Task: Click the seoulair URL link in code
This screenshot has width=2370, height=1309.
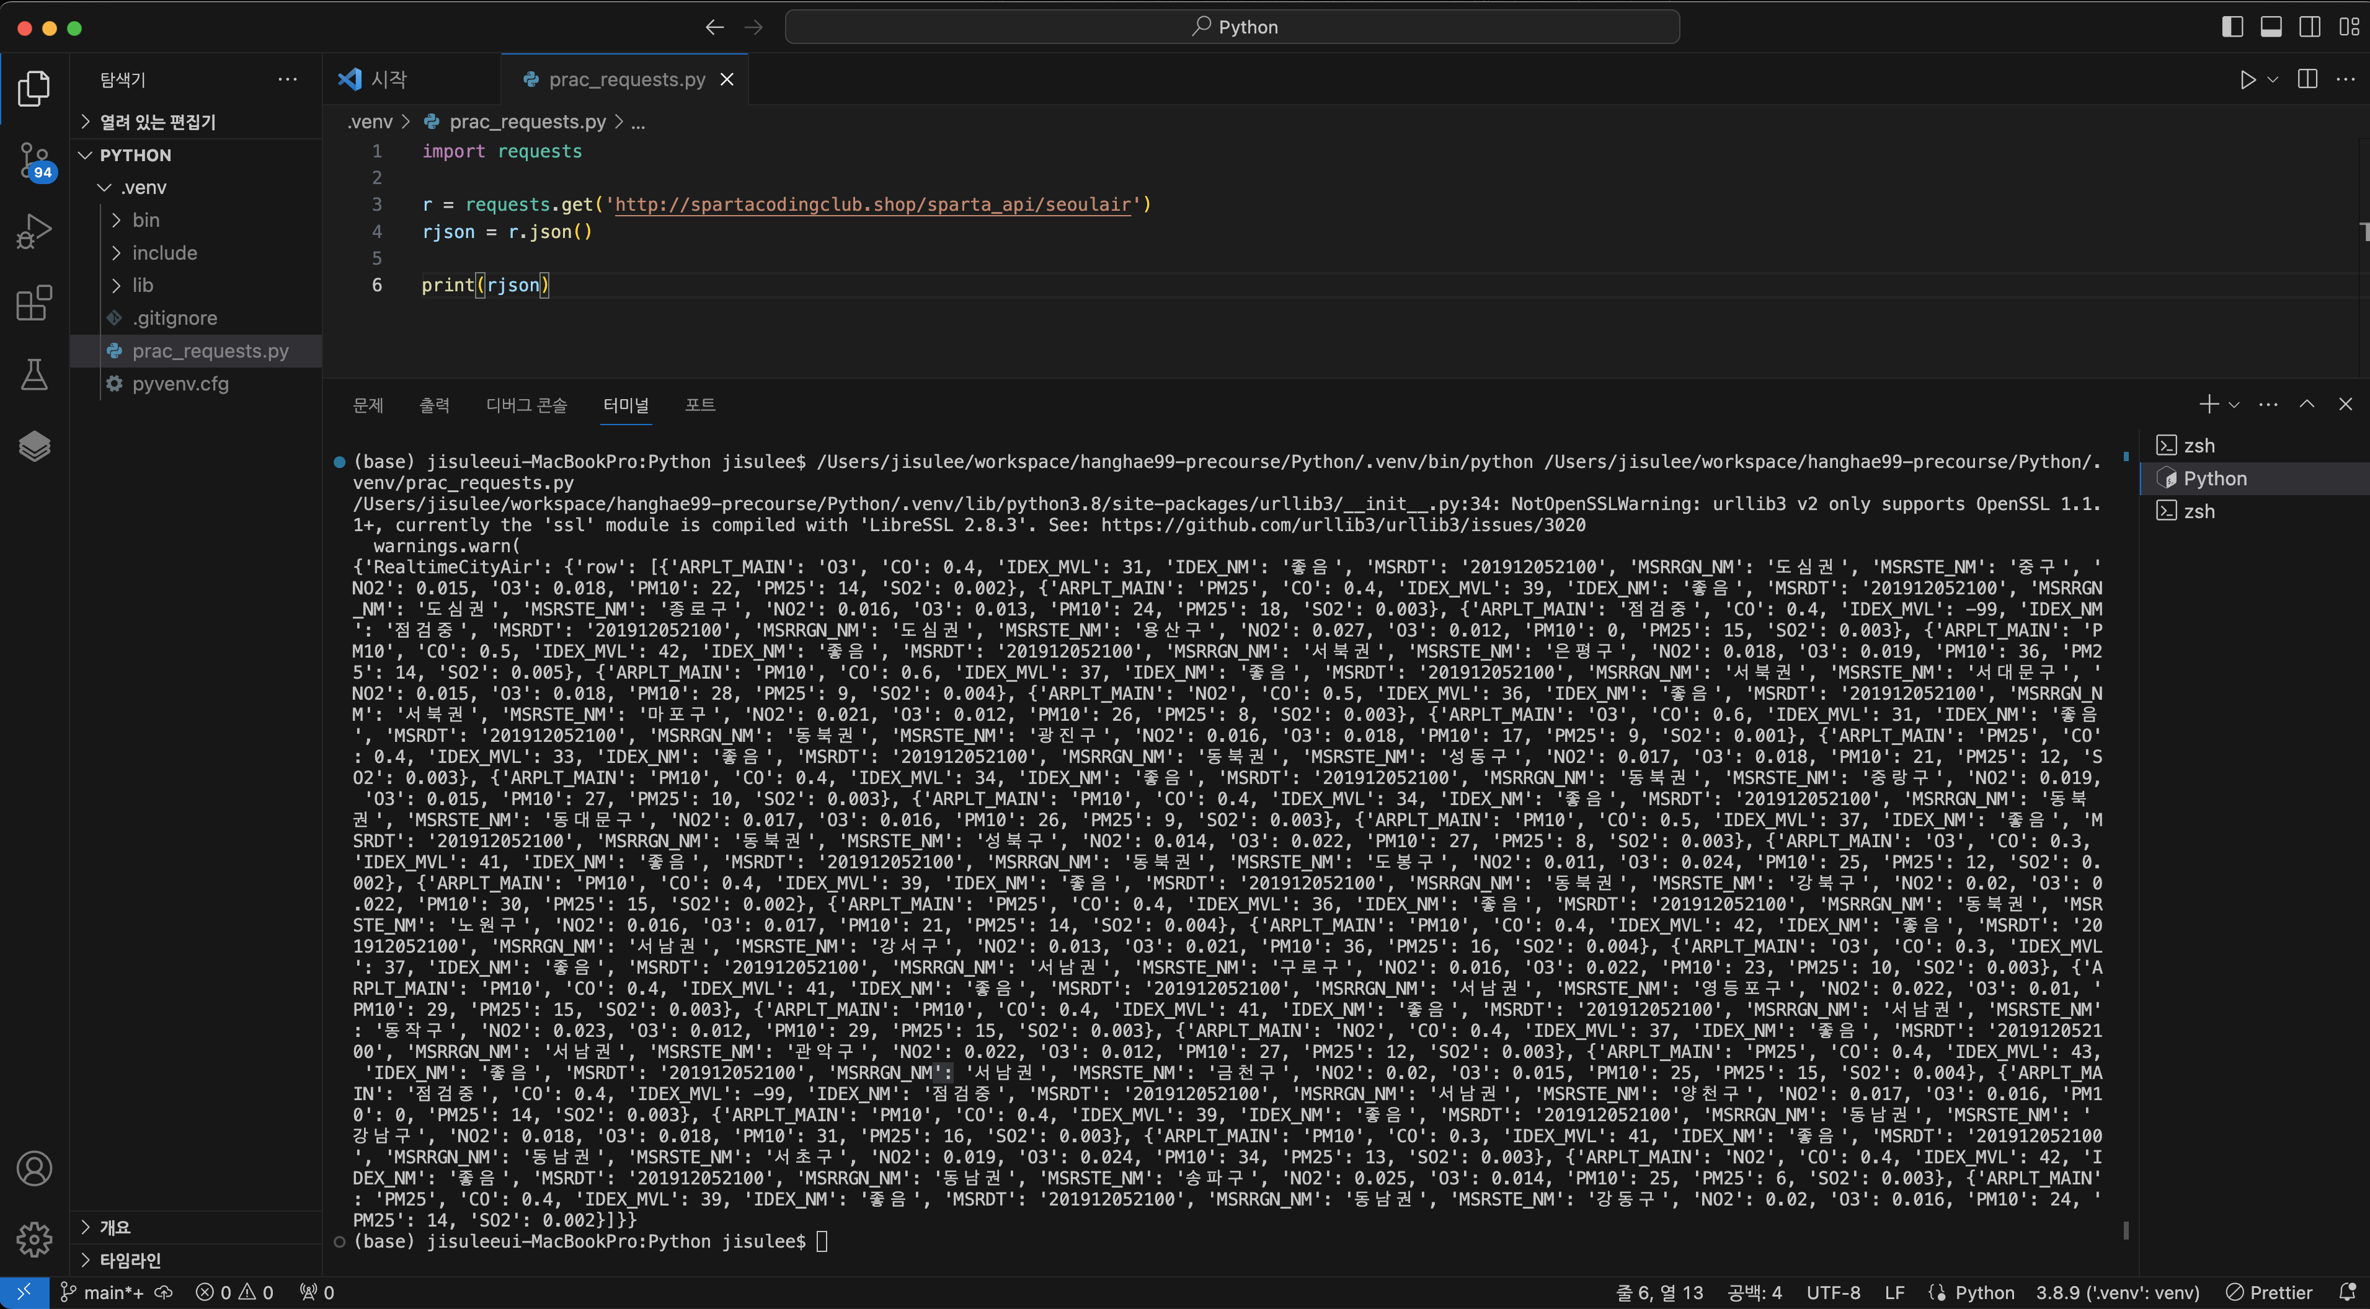Action: click(872, 204)
